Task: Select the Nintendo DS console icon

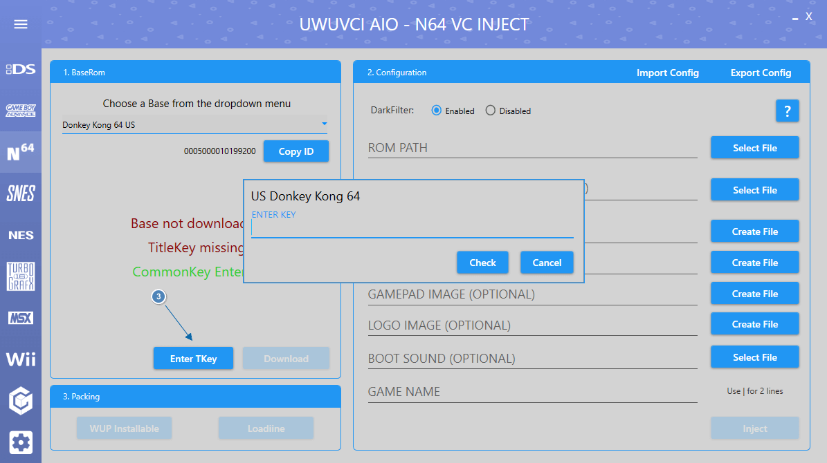Action: tap(21, 69)
